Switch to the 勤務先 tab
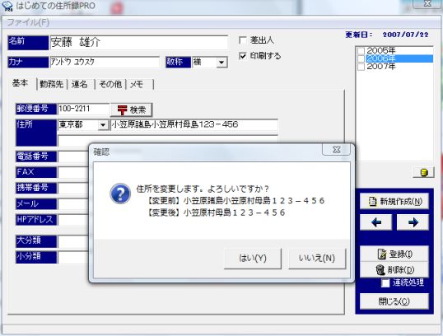The height and width of the screenshot is (336, 443). tap(51, 84)
